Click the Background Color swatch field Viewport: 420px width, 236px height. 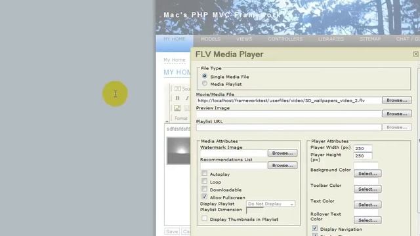tap(366, 166)
